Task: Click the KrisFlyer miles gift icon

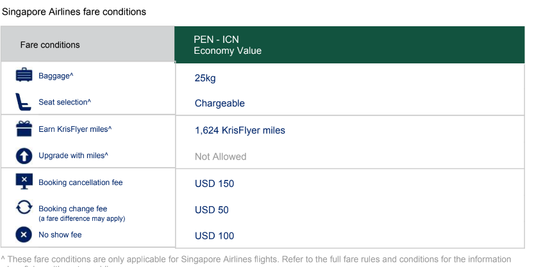Action: point(24,129)
